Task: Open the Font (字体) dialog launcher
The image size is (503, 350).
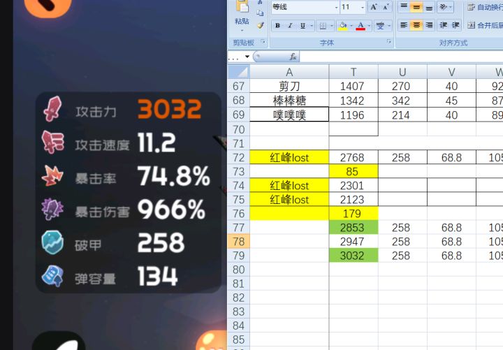Action: point(389,42)
